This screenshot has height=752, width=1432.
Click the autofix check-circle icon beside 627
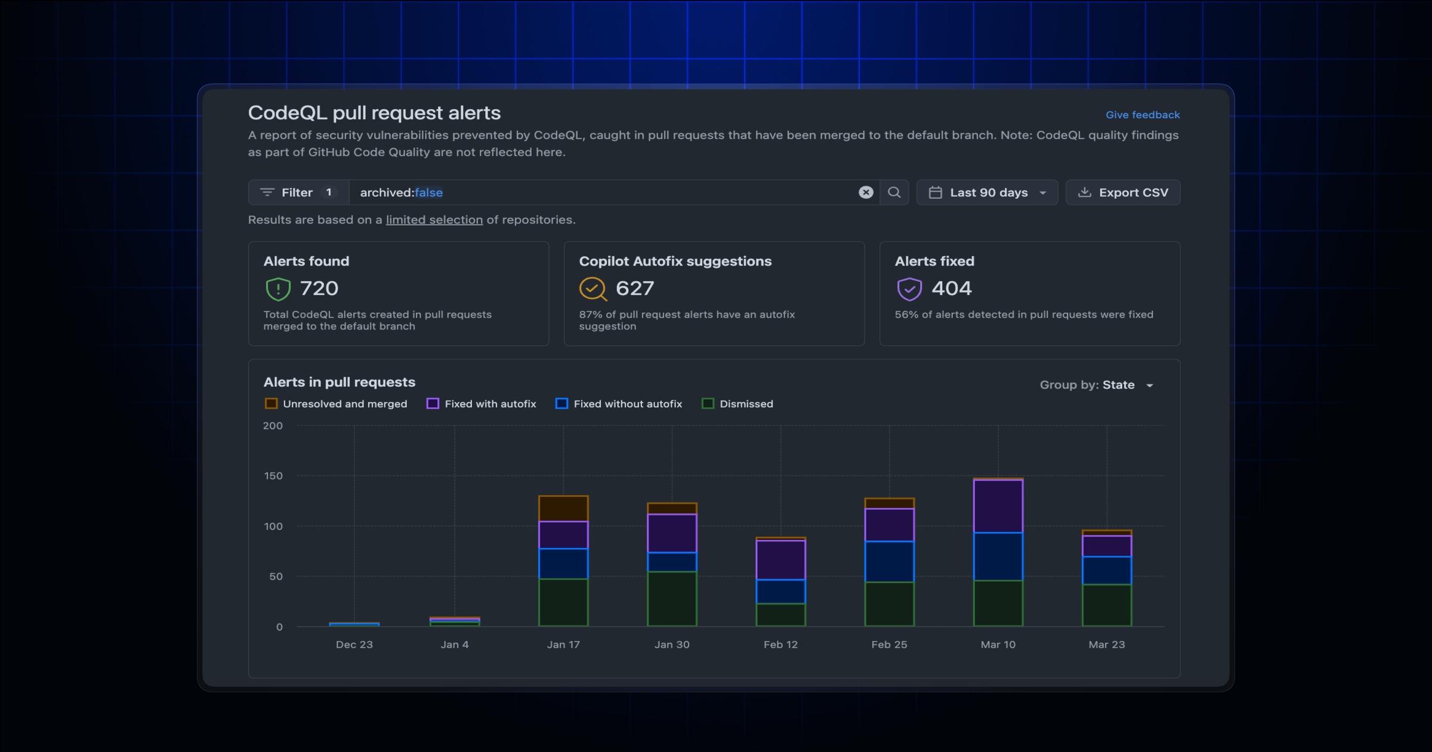[592, 288]
